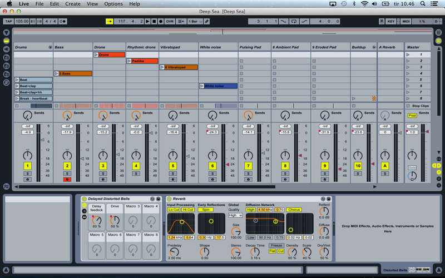Image resolution: width=445 pixels, height=278 pixels.
Task: Toggle the yellow Follow button
Action: (109, 21)
